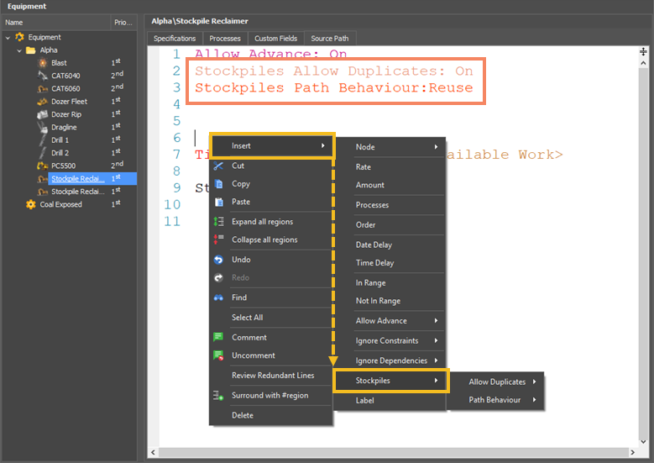The height and width of the screenshot is (463, 654).
Task: Open the Source Path tab
Action: [330, 39]
